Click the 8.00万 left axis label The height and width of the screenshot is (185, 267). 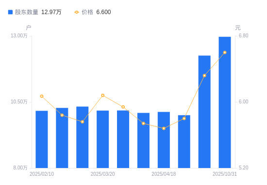pos(20,168)
